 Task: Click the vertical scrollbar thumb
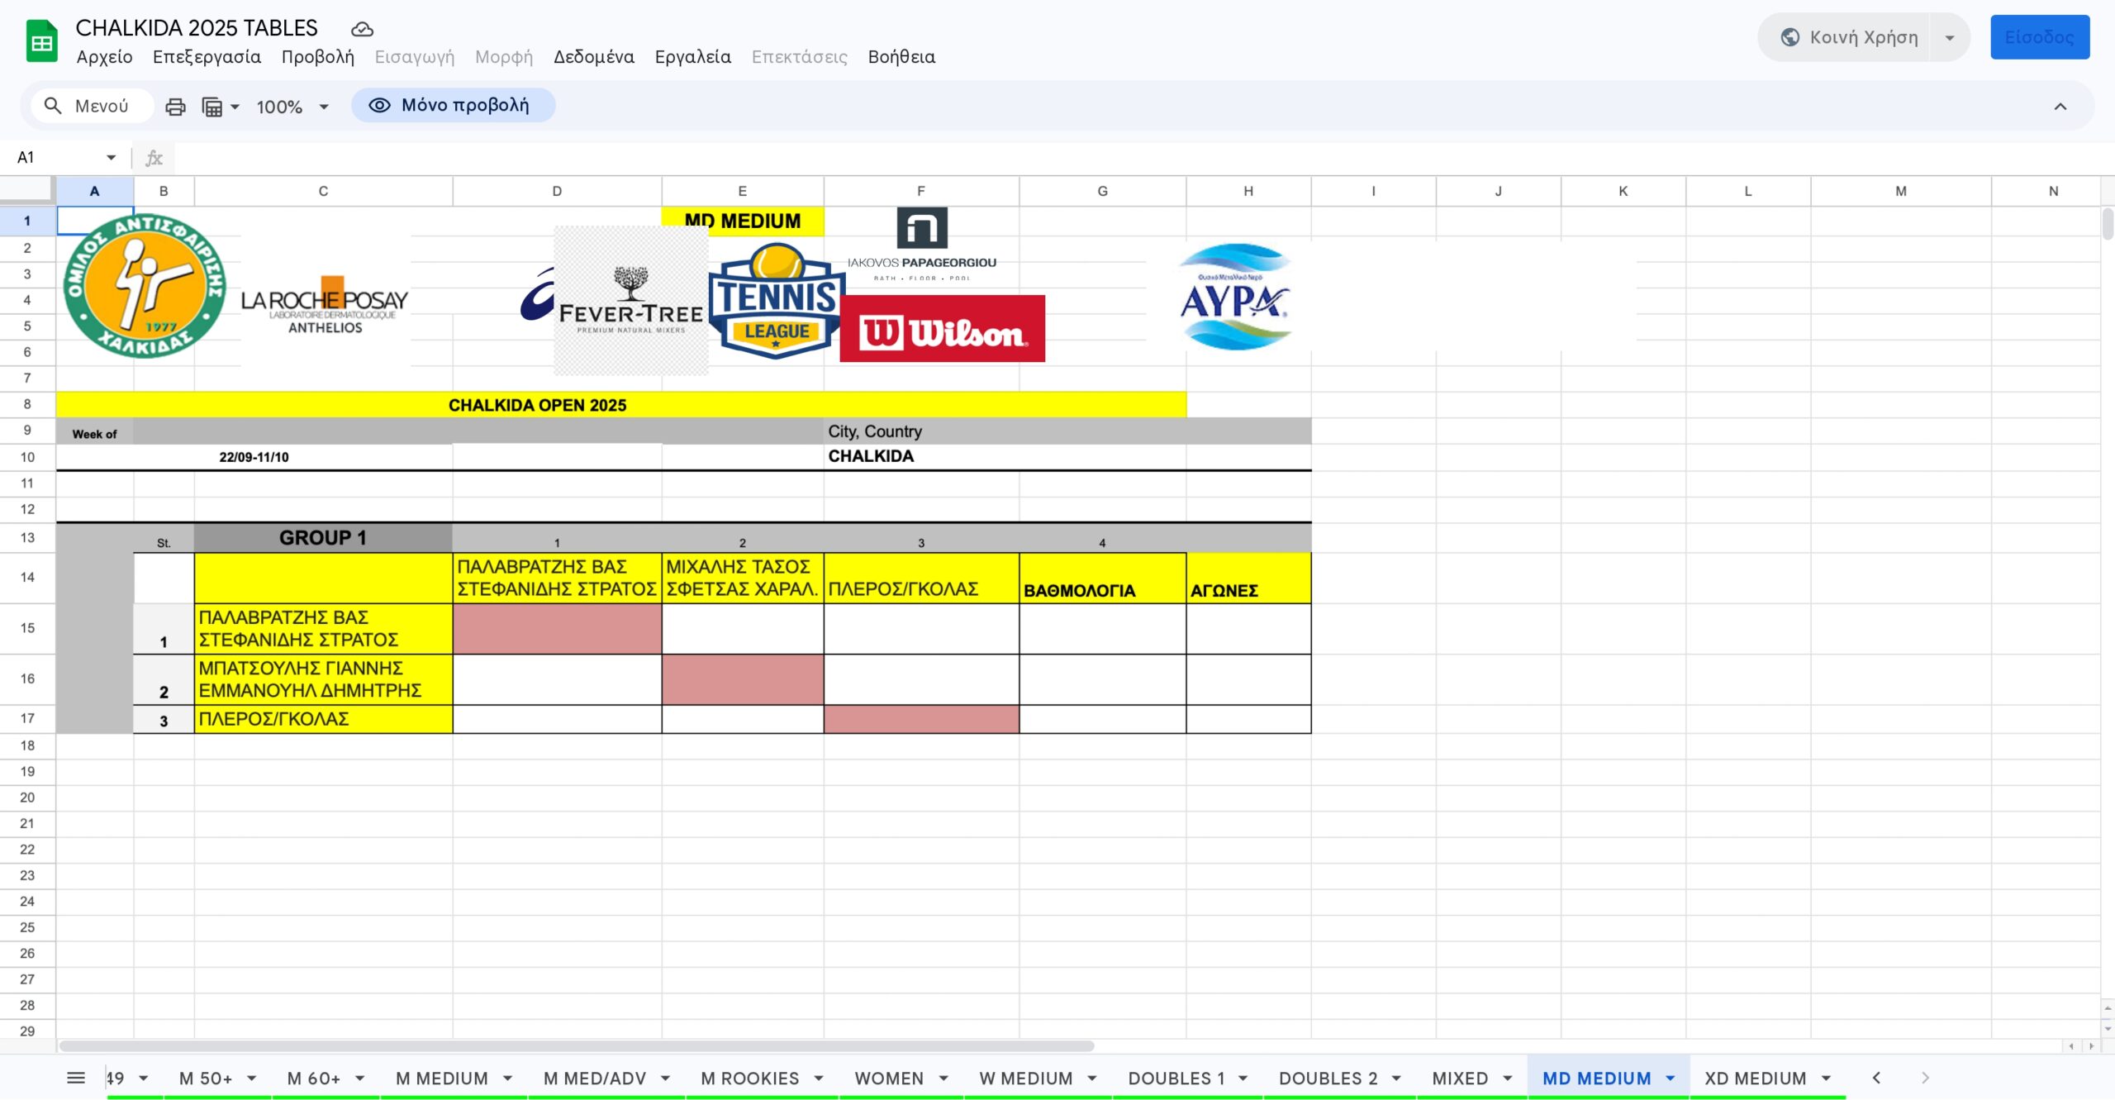pos(2108,223)
